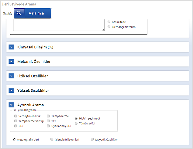The image size is (193, 149).
Task: Click the magnifier icon on Arama button
Action: [x=19, y=13]
